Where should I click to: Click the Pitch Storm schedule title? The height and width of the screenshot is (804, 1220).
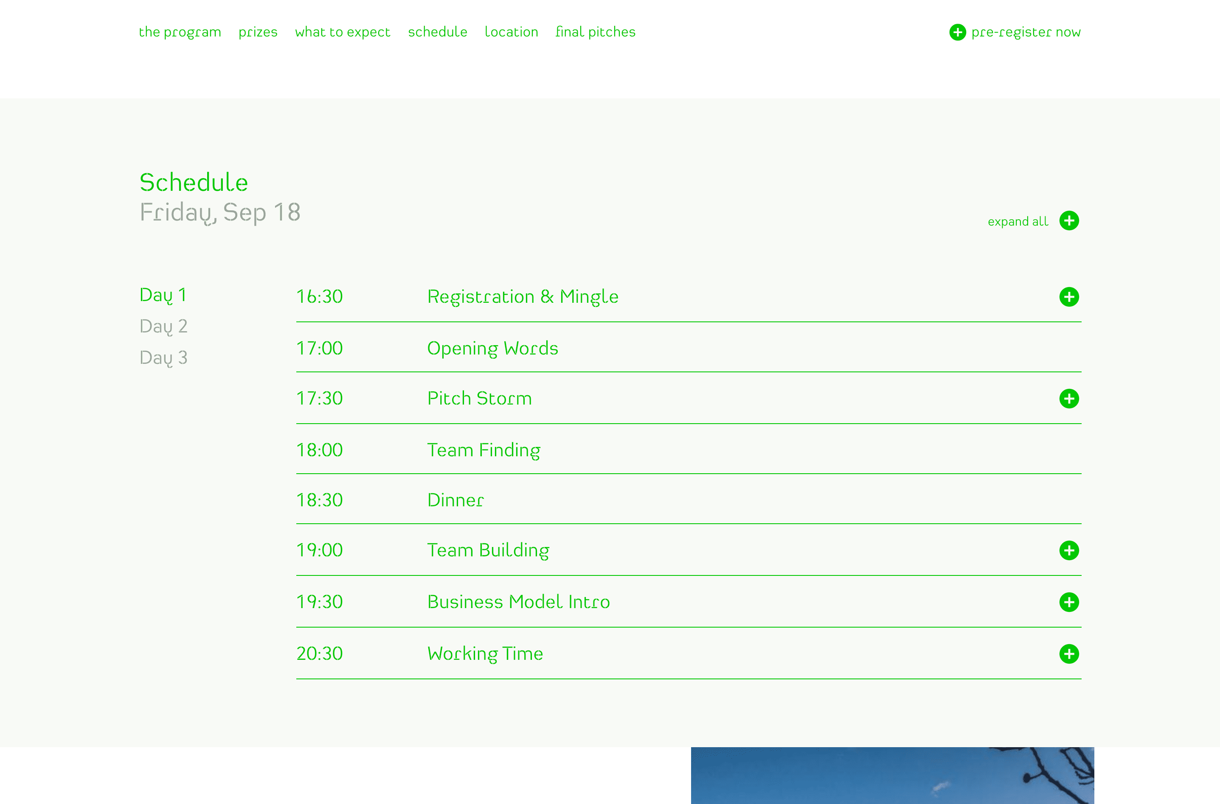(479, 399)
